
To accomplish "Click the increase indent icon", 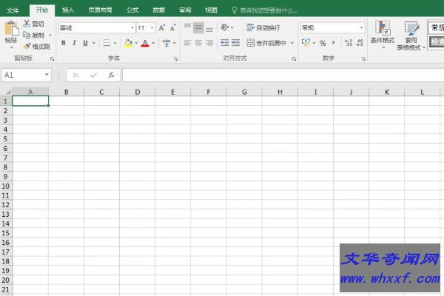I will [x=235, y=43].
